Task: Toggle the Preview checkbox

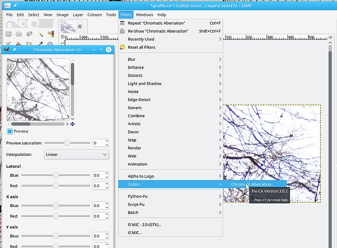Action: [x=10, y=131]
